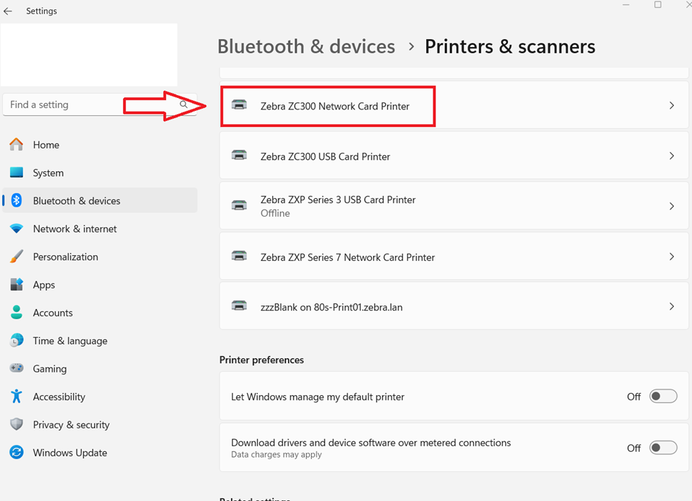Image resolution: width=692 pixels, height=501 pixels.
Task: Select the Gaming controller icon
Action: pyautogui.click(x=16, y=368)
